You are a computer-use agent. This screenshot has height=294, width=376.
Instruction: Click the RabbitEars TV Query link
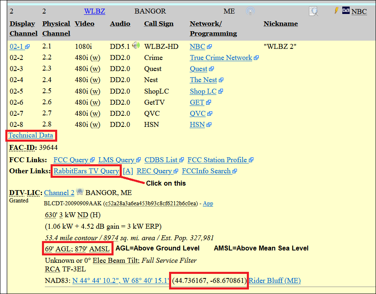click(x=86, y=171)
